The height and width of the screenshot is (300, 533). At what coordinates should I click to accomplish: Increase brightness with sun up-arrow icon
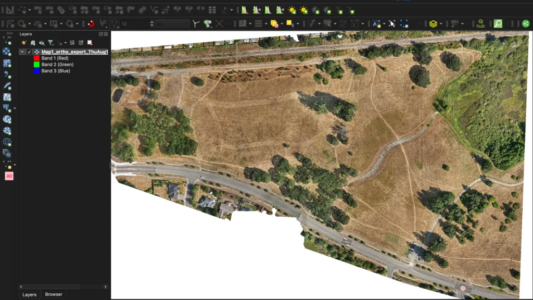click(292, 10)
